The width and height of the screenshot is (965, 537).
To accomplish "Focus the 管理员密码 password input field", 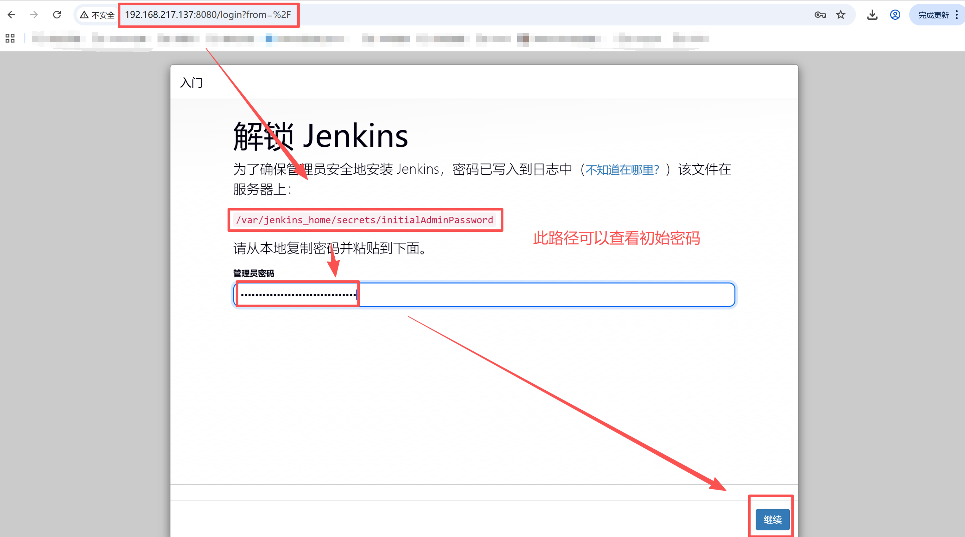I will (x=484, y=295).
